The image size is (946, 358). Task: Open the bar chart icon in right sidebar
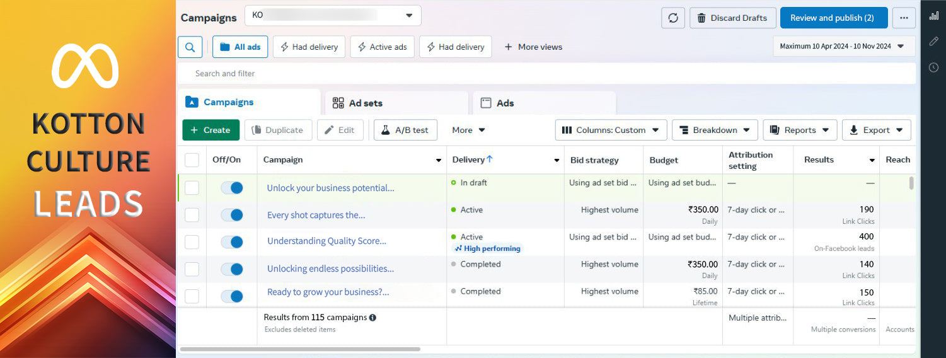point(933,16)
